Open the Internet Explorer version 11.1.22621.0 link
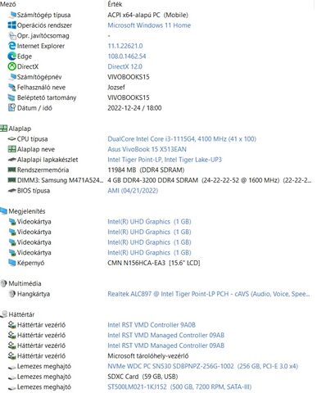 (x=125, y=46)
